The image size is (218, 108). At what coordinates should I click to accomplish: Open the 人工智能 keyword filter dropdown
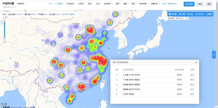(x=59, y=4)
